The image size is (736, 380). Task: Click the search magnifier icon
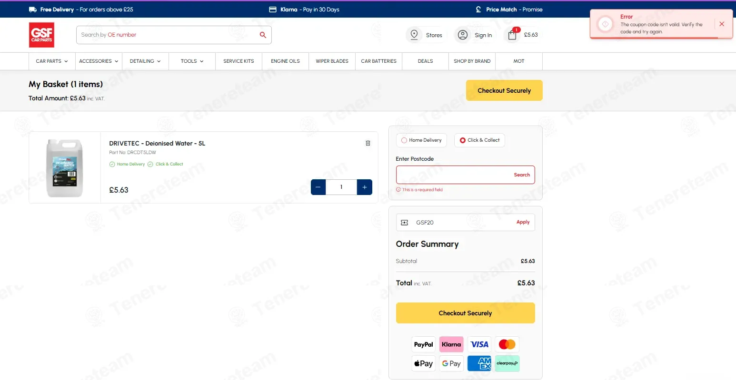[263, 35]
